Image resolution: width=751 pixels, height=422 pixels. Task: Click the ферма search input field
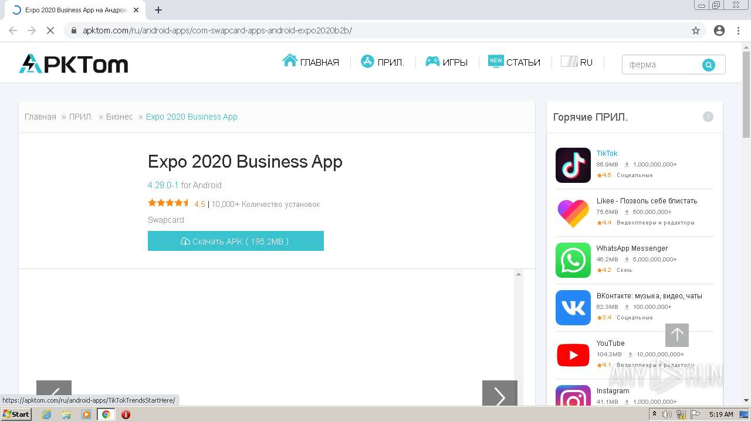point(662,64)
